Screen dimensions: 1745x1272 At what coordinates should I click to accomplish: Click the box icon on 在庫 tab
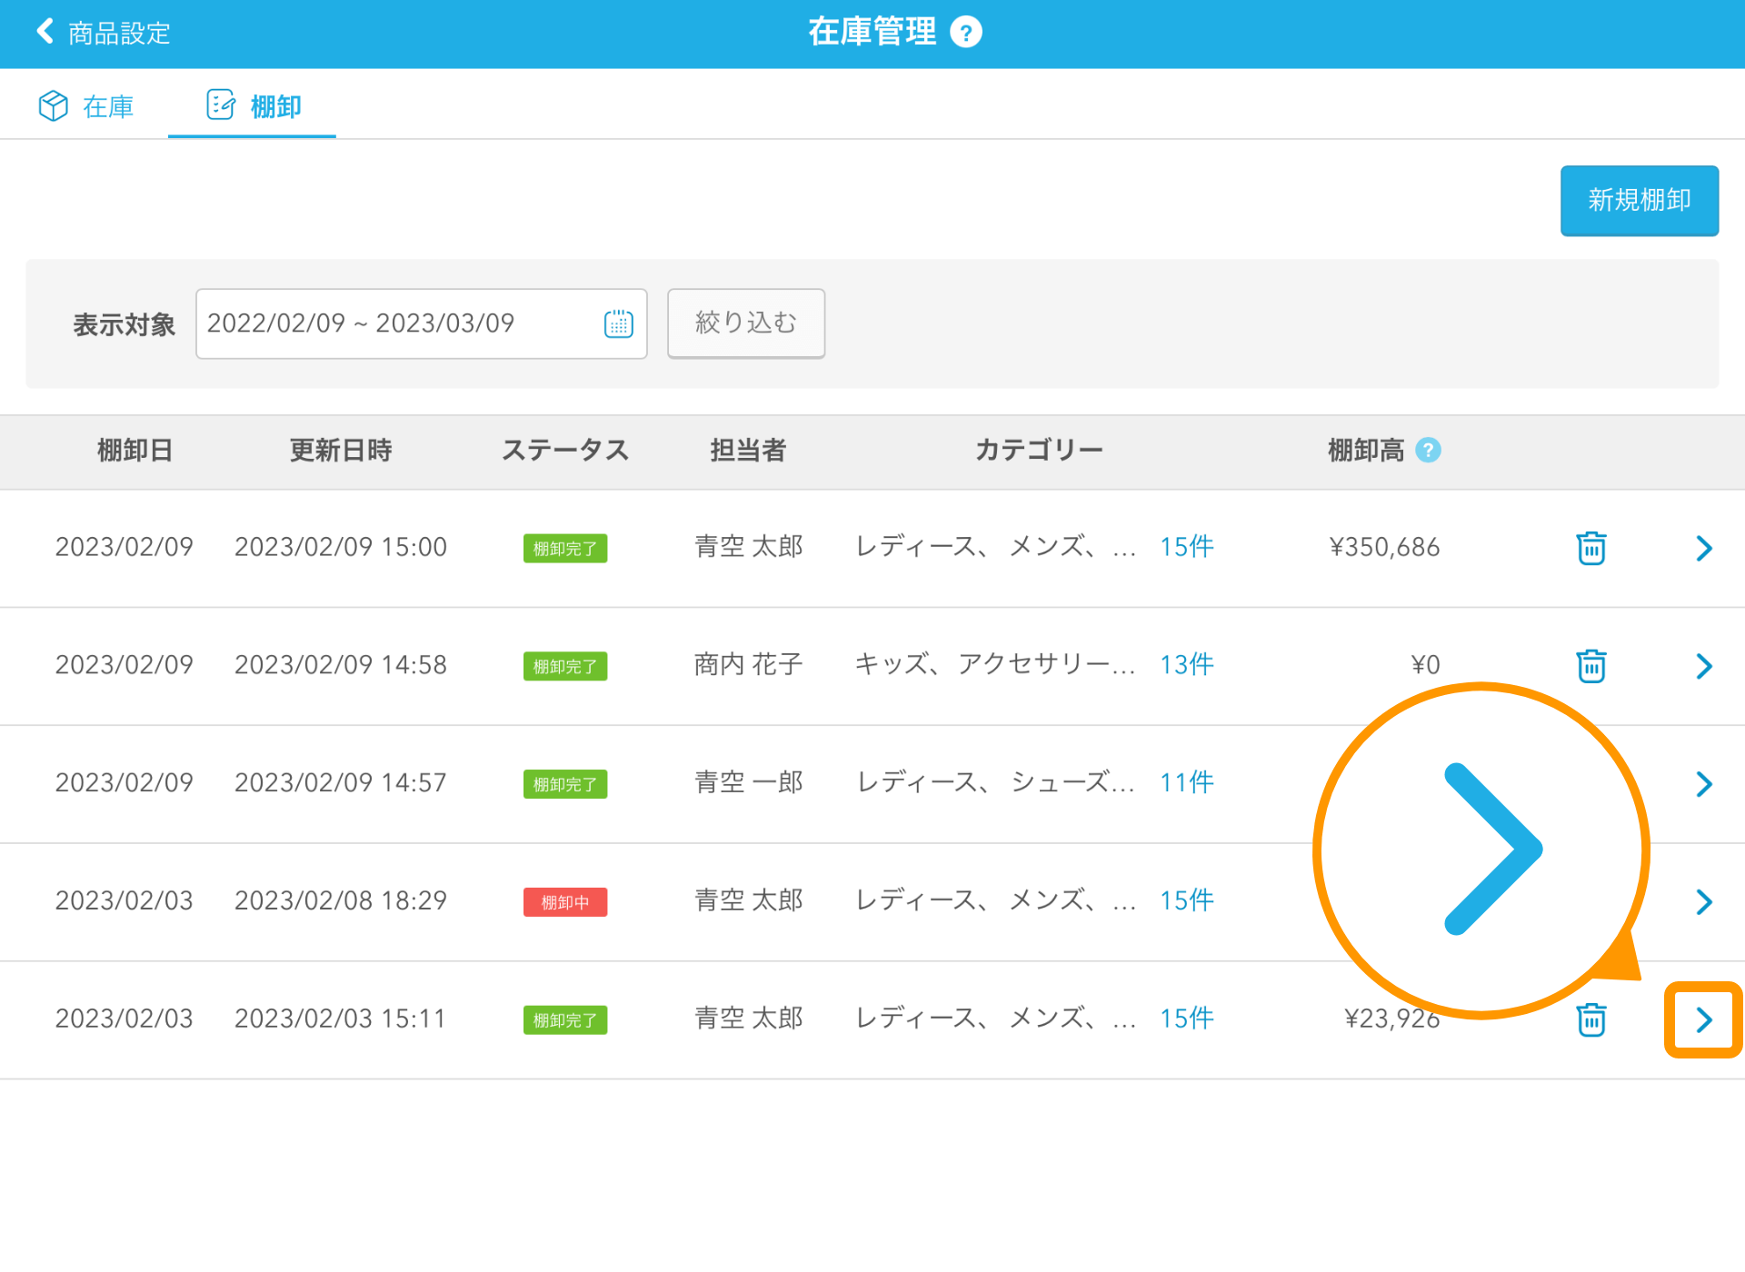(53, 106)
